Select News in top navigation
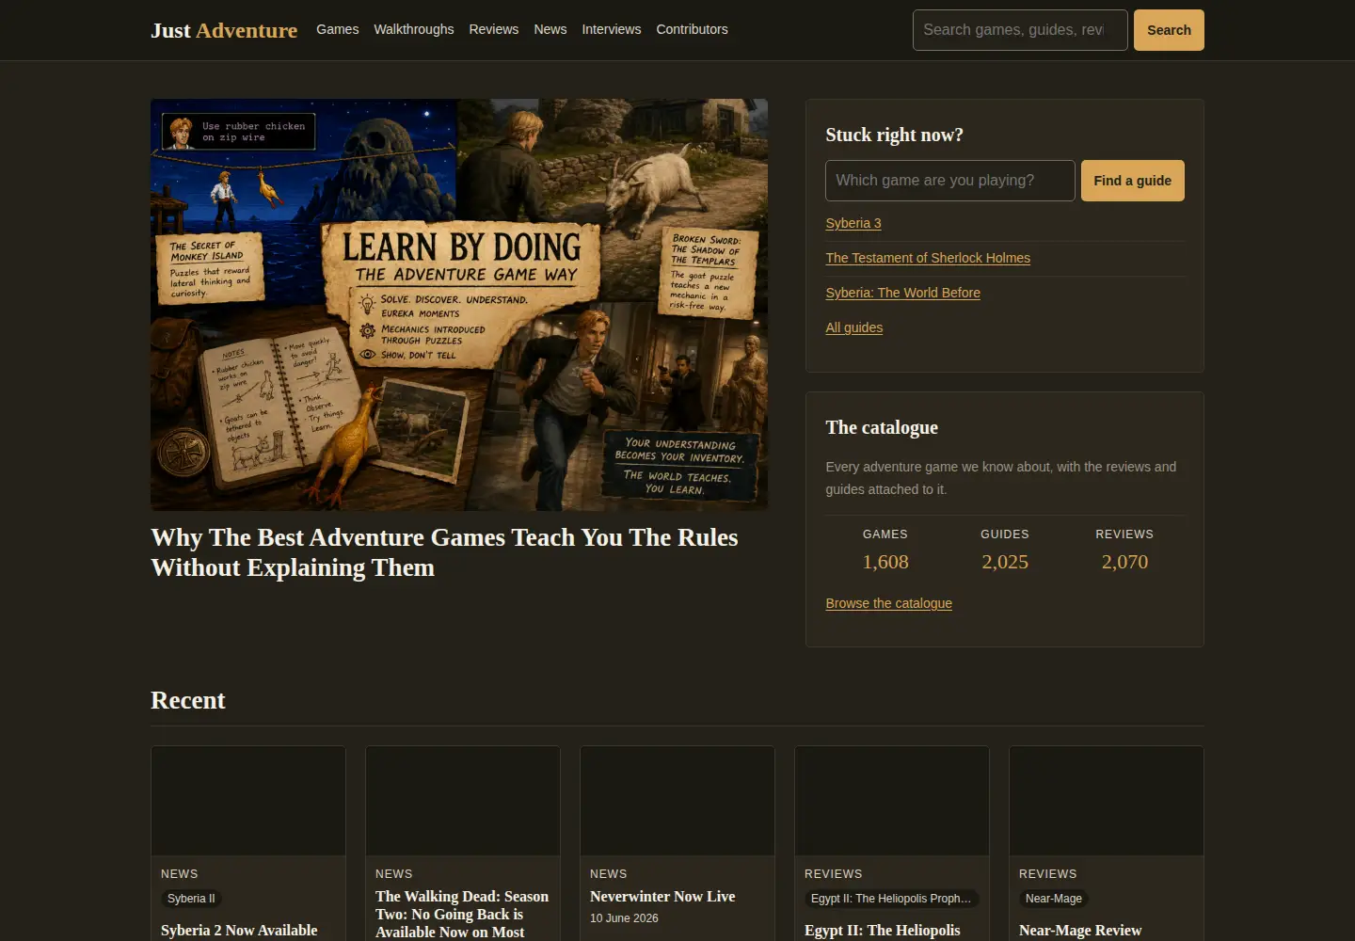The height and width of the screenshot is (941, 1355). click(550, 29)
